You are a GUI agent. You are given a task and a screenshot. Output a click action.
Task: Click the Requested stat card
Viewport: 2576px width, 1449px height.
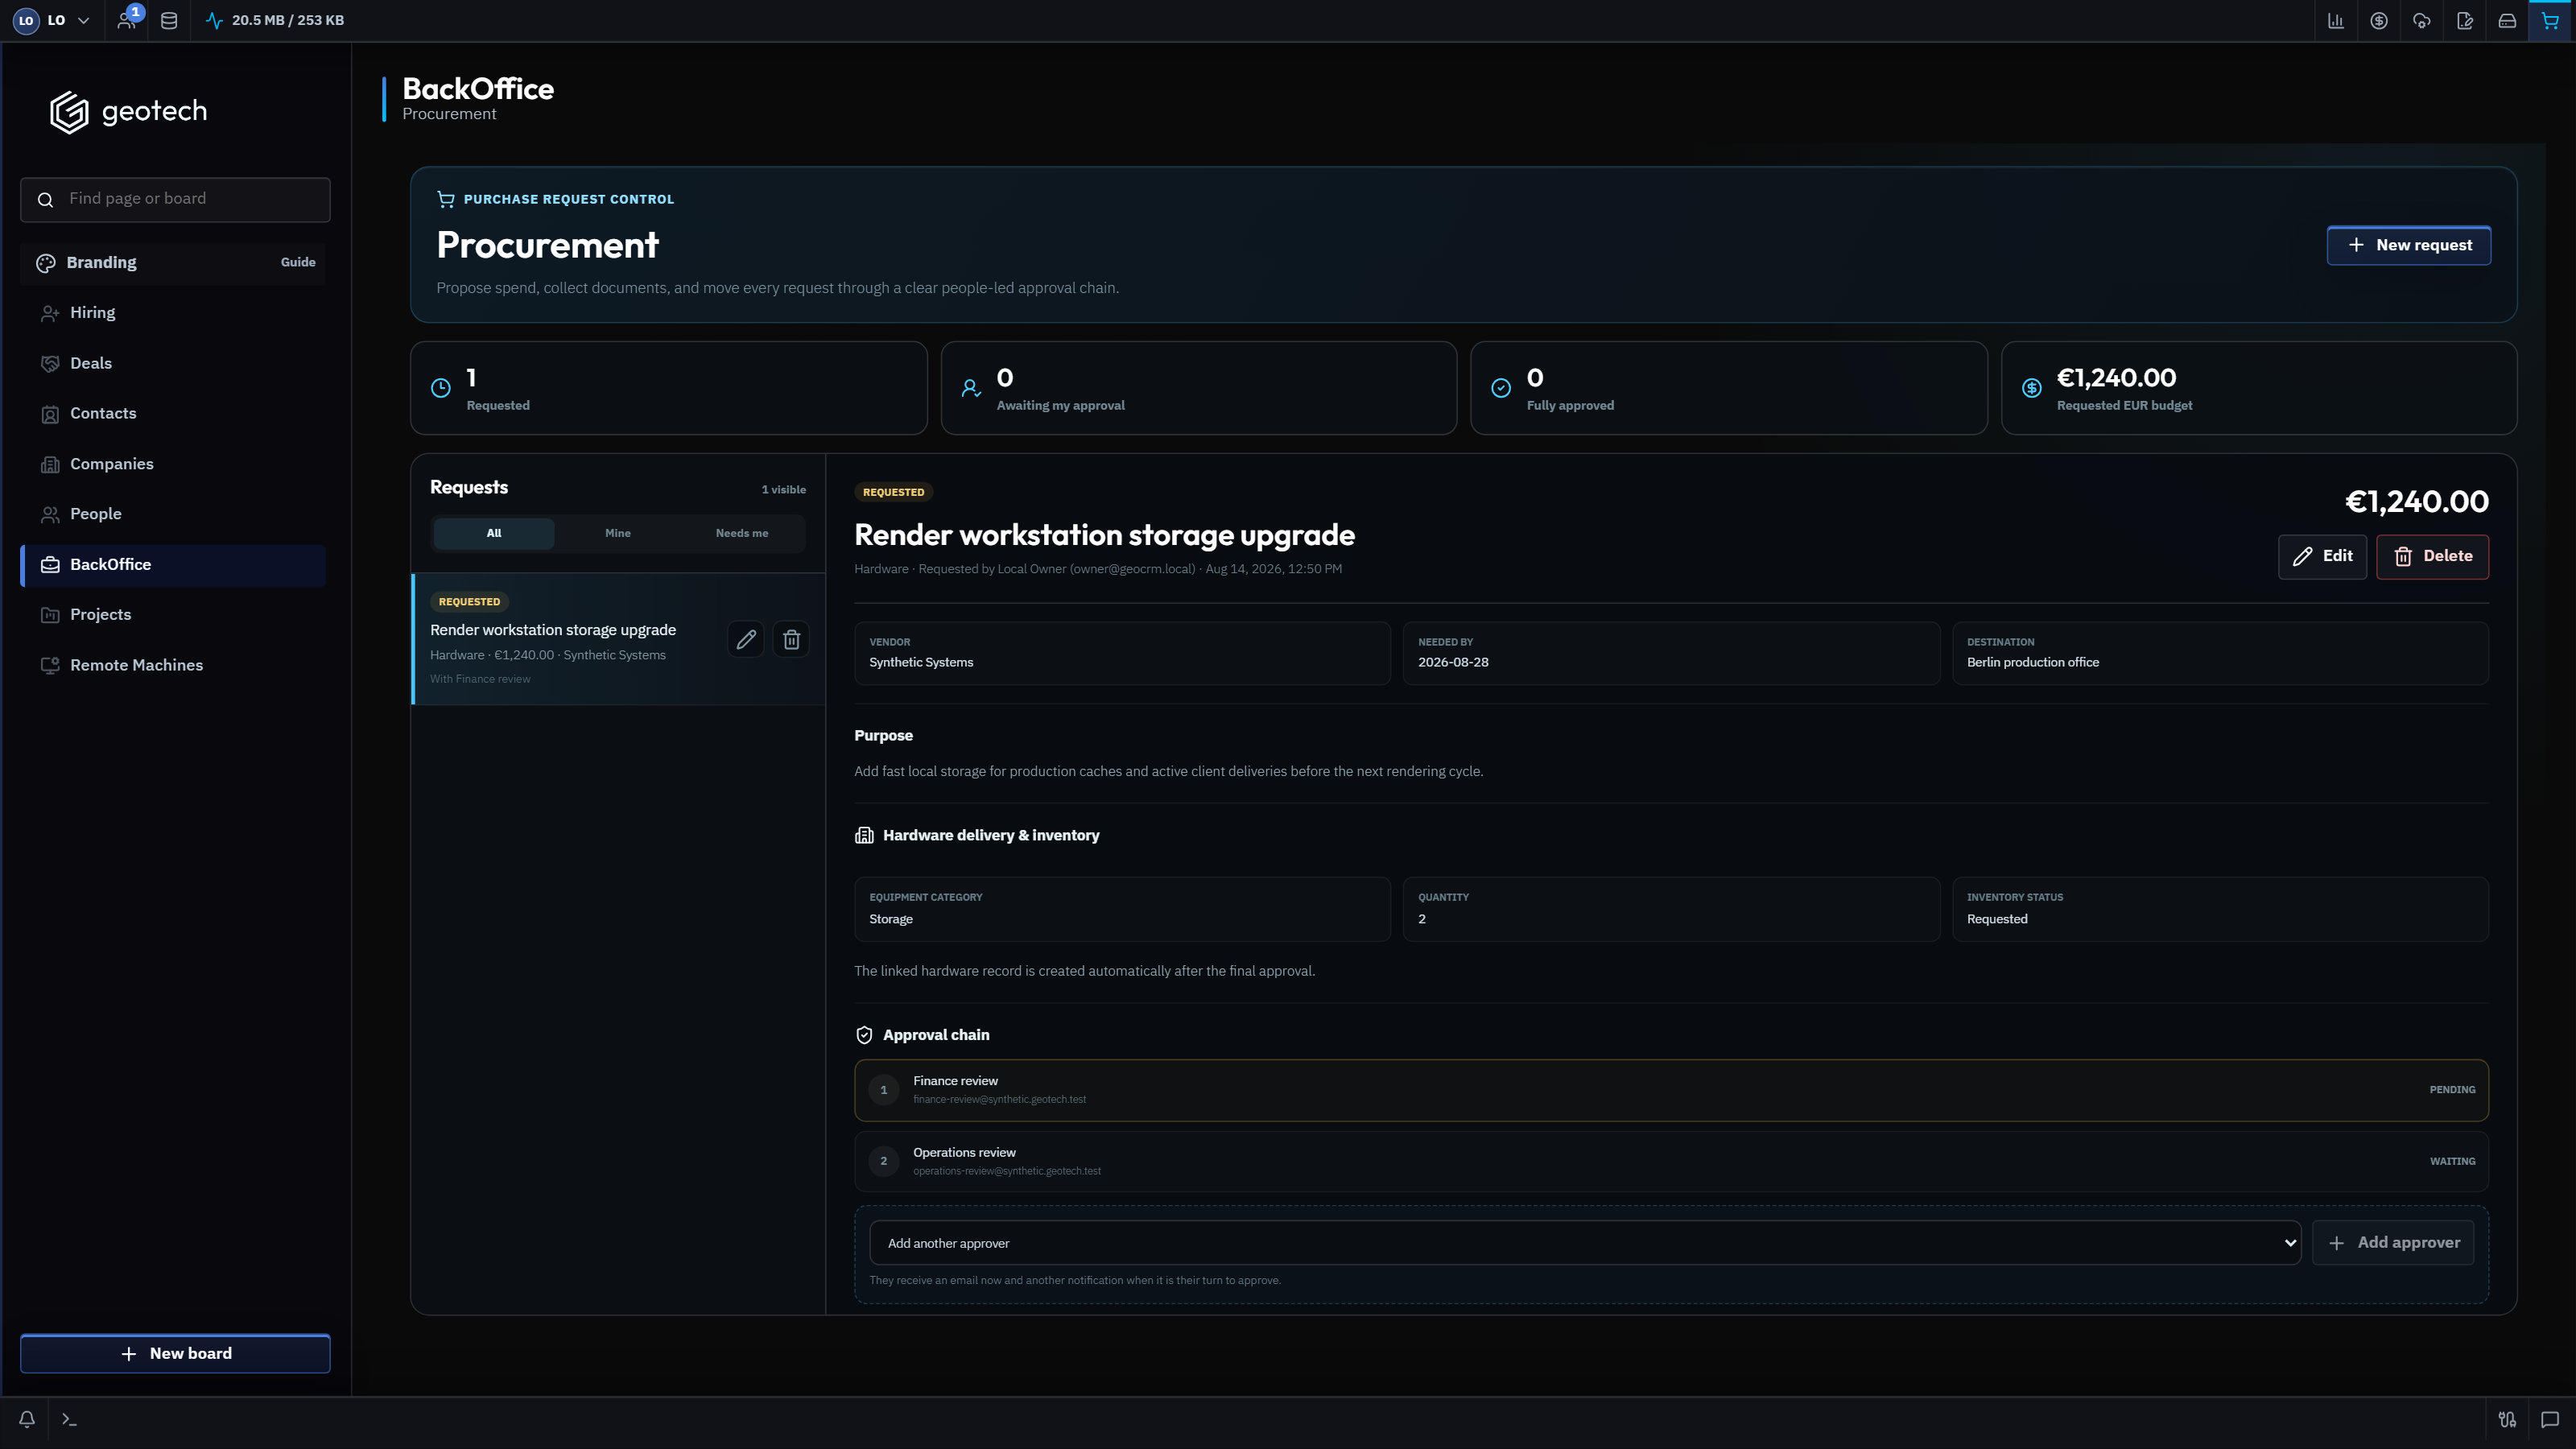point(669,388)
